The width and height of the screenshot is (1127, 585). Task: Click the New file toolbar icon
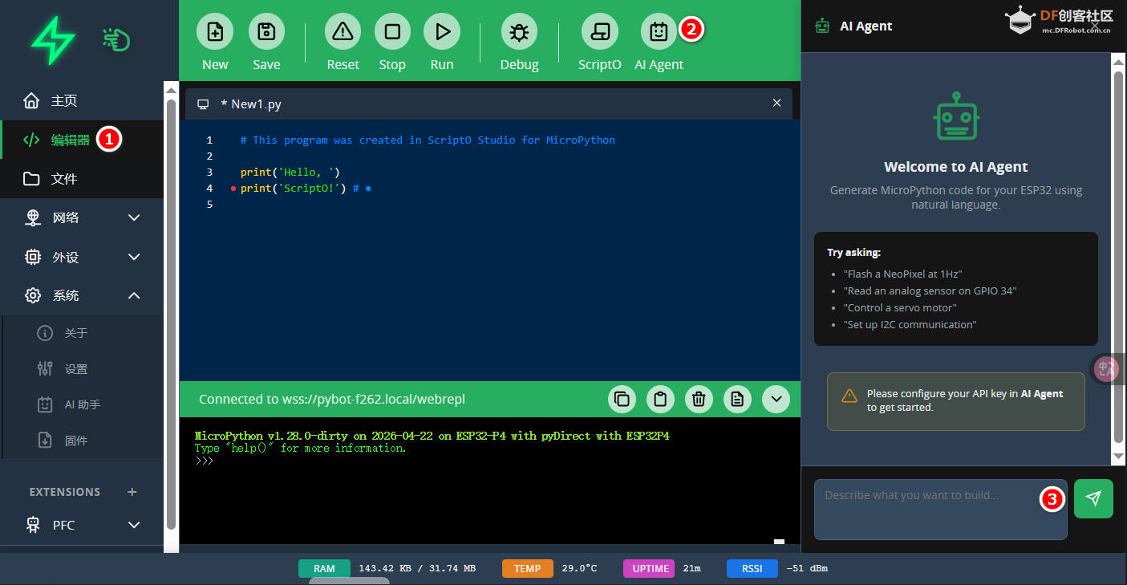(x=215, y=32)
